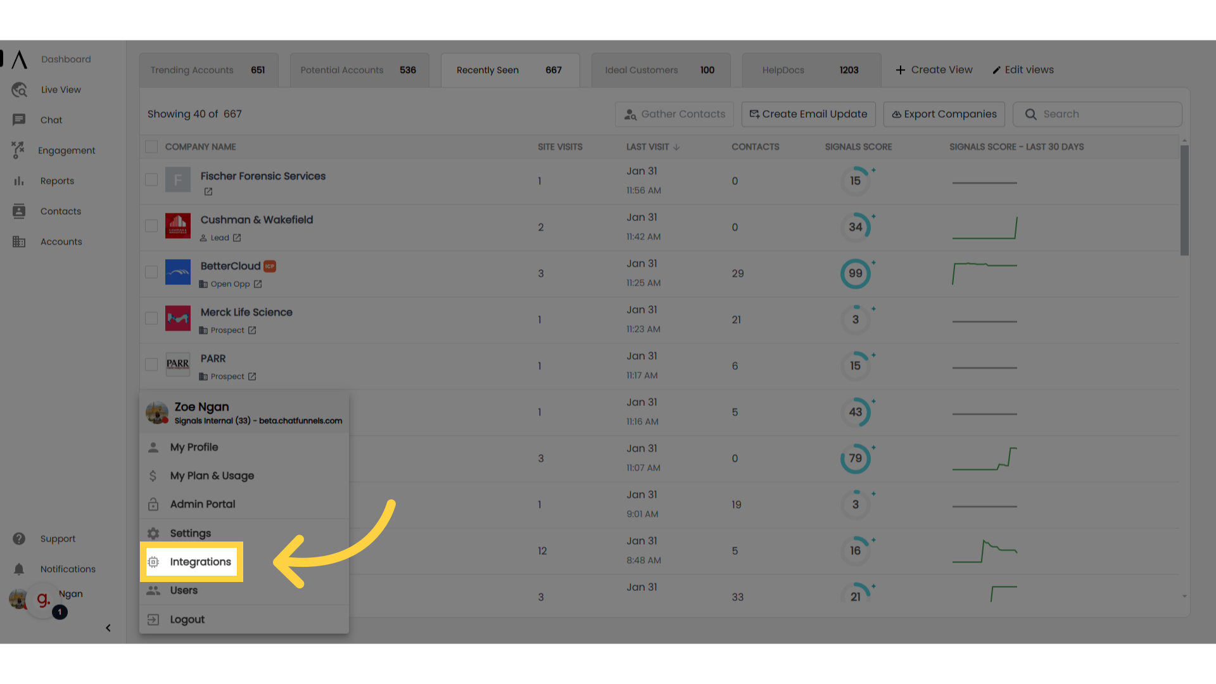Open the Live View sidebar icon
Screen dimensions: 1216x684
[19, 90]
